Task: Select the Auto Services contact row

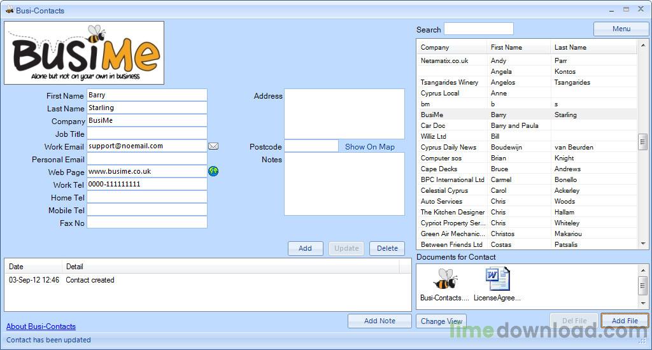Action: click(x=527, y=201)
